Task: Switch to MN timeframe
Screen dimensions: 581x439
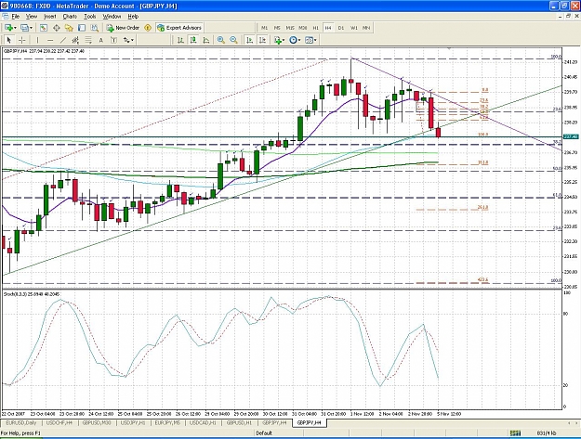Action: [x=366, y=28]
